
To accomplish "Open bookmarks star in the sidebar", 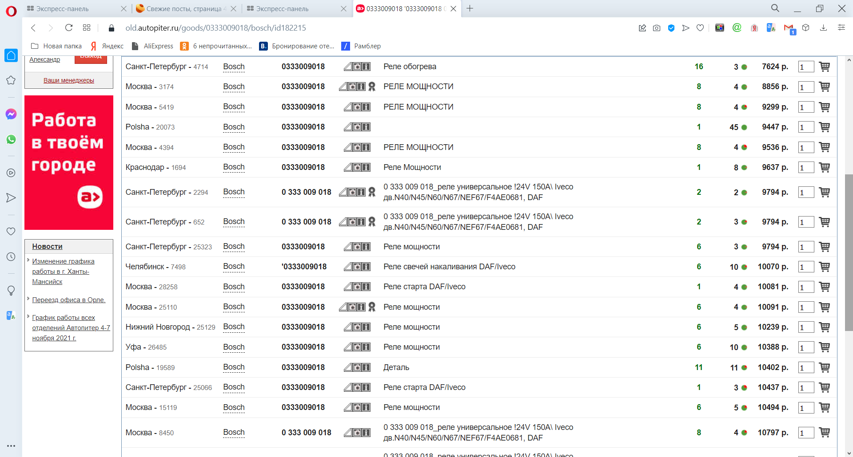I will tap(11, 80).
